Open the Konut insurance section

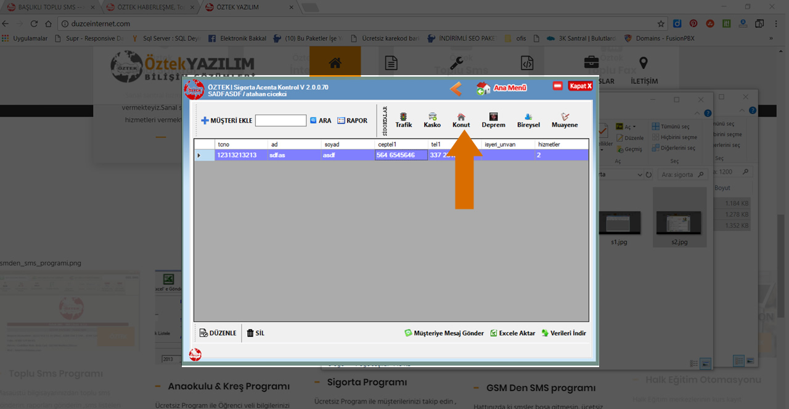point(461,120)
